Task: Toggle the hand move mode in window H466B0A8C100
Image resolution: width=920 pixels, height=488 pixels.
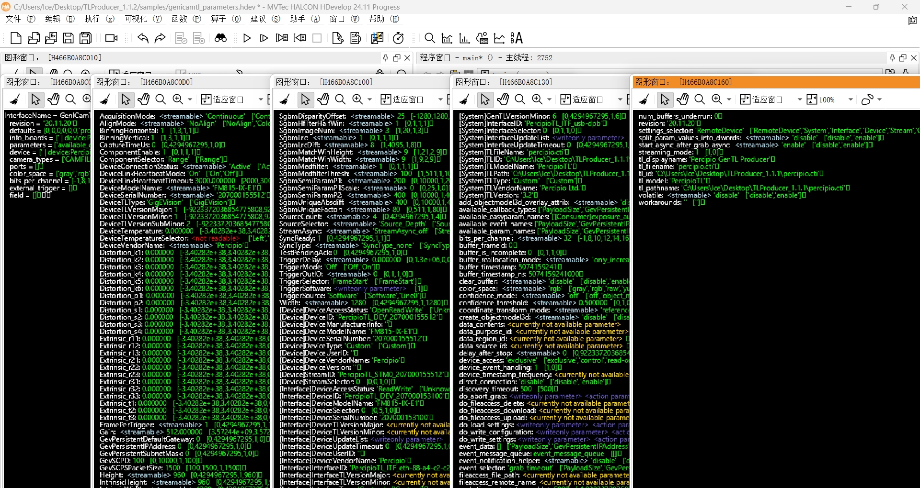Action: 323,100
